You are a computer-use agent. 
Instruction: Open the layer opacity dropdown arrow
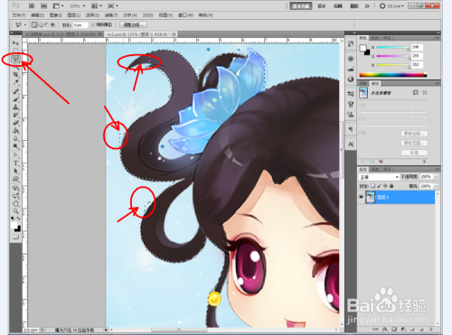pos(436,177)
